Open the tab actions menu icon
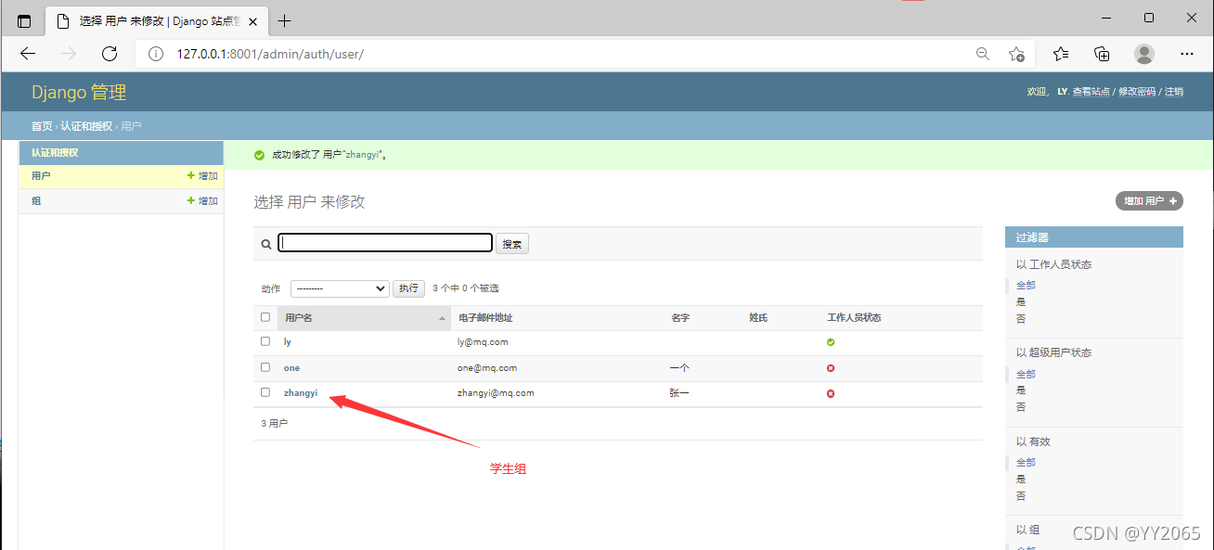Image resolution: width=1214 pixels, height=550 pixels. (24, 20)
